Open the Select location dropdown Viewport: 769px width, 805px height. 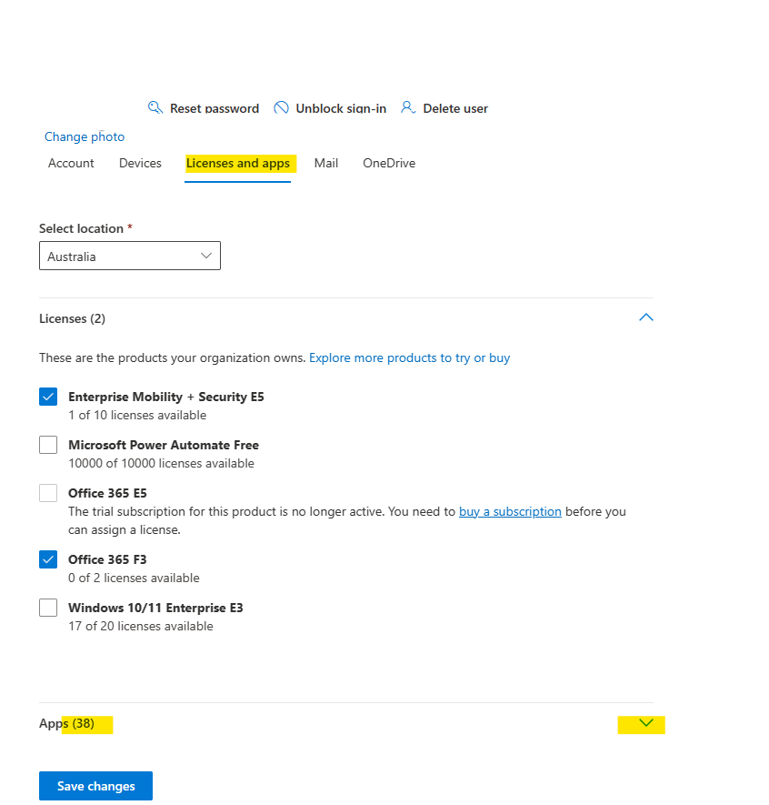coord(130,256)
